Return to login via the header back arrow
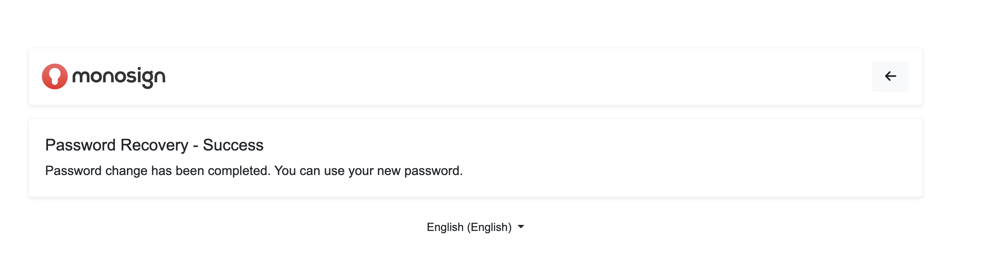The image size is (989, 272). pyautogui.click(x=890, y=76)
